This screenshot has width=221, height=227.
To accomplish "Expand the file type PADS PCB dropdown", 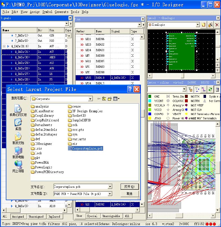I will tap(110, 194).
